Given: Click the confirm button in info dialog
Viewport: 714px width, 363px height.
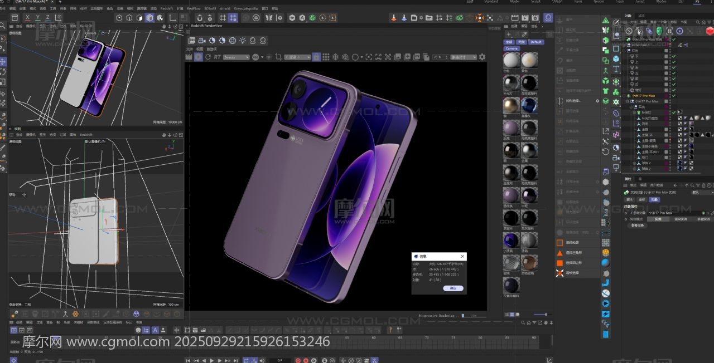Looking at the screenshot, I should [453, 288].
